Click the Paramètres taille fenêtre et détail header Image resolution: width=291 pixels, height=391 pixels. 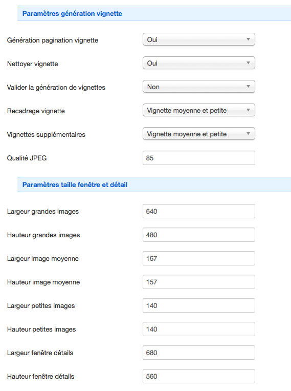point(75,185)
